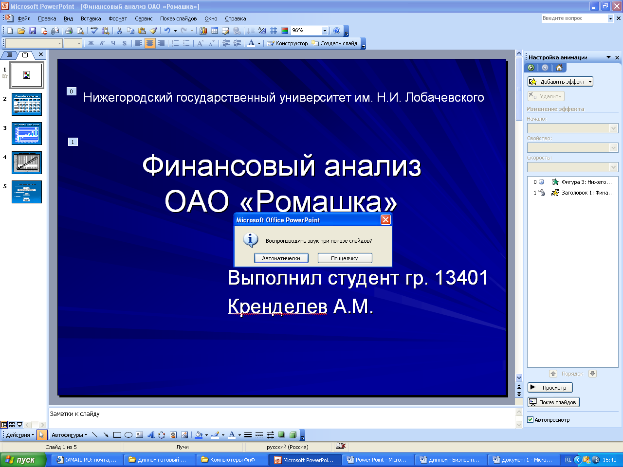623x467 pixels.
Task: Open the fill color dropdown arrow
Action: click(x=206, y=435)
